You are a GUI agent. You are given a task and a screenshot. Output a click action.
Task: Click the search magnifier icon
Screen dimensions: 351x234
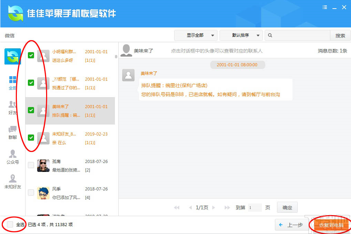[x=270, y=35]
